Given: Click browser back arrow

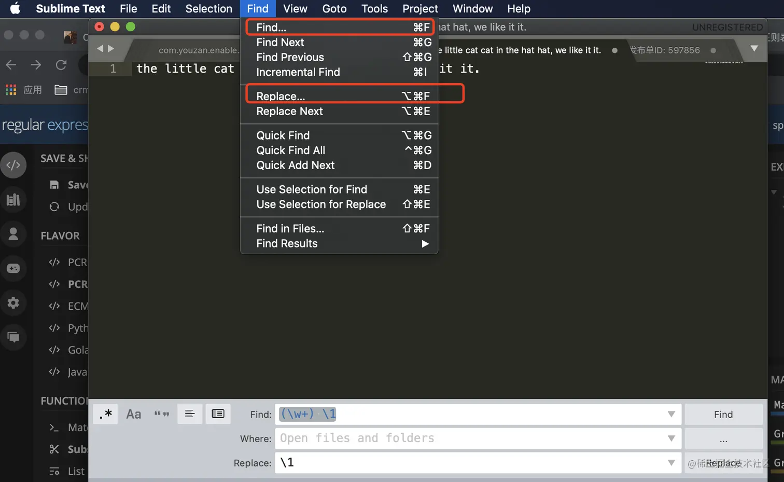Looking at the screenshot, I should coord(11,65).
